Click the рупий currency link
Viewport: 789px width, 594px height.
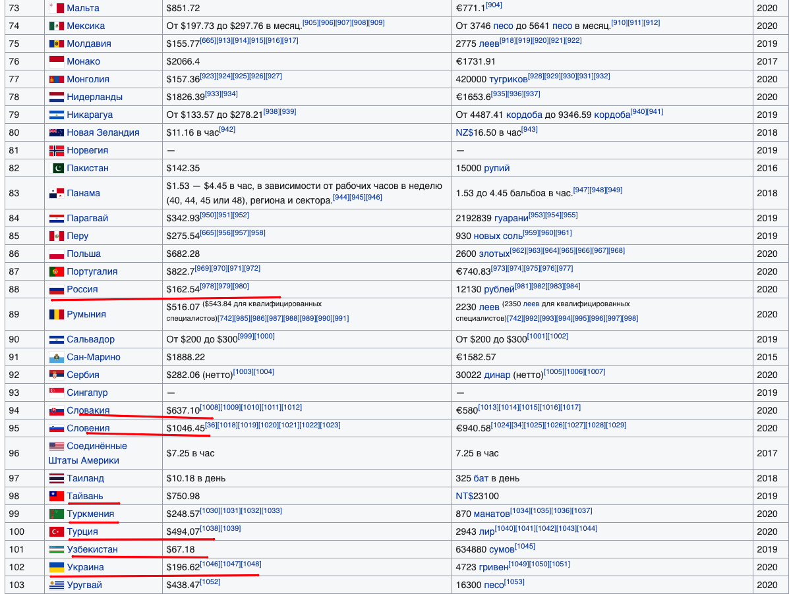point(496,169)
